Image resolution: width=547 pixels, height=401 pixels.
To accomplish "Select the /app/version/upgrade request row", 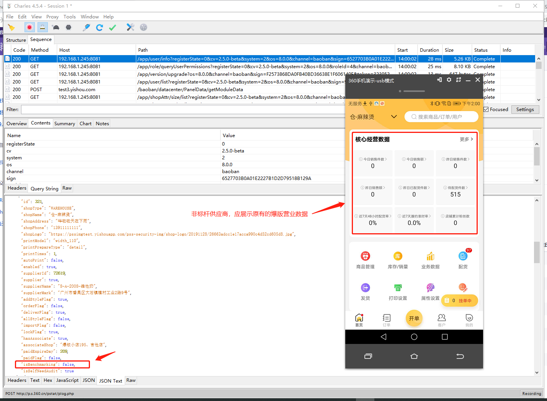I will 175,74.
